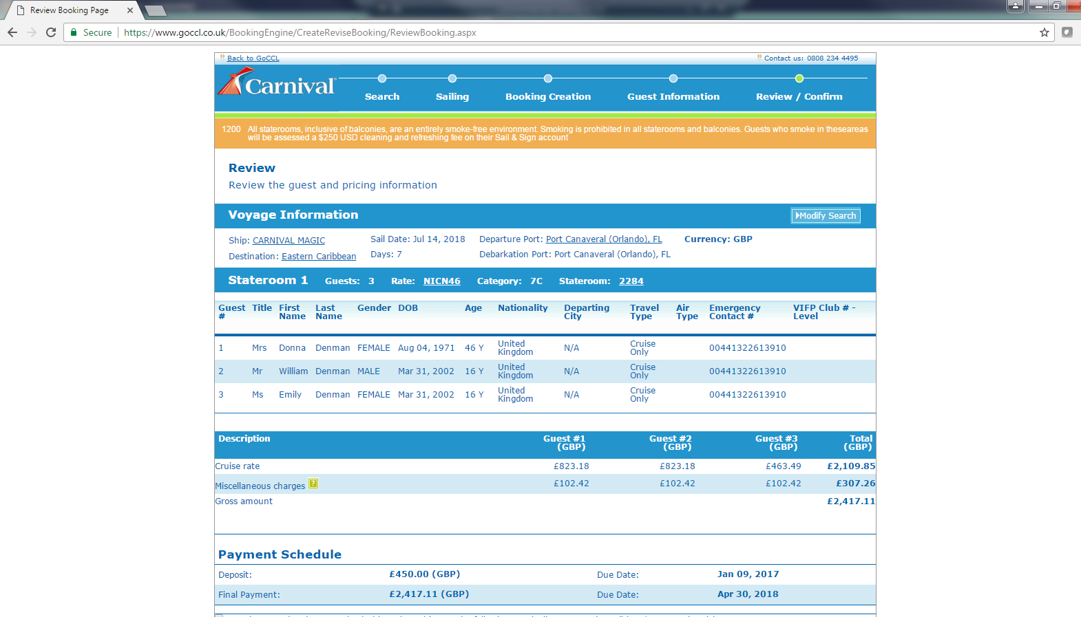Screen dimensions: 1081x617
Task: Click the Nationality column header
Action: pyautogui.click(x=523, y=308)
